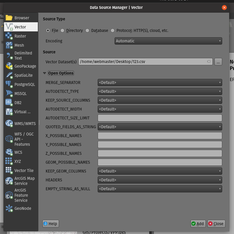This screenshot has height=234, width=234.
Task: Enable Protocol: HTTP(S), cloud source type
Action: [x=113, y=31]
